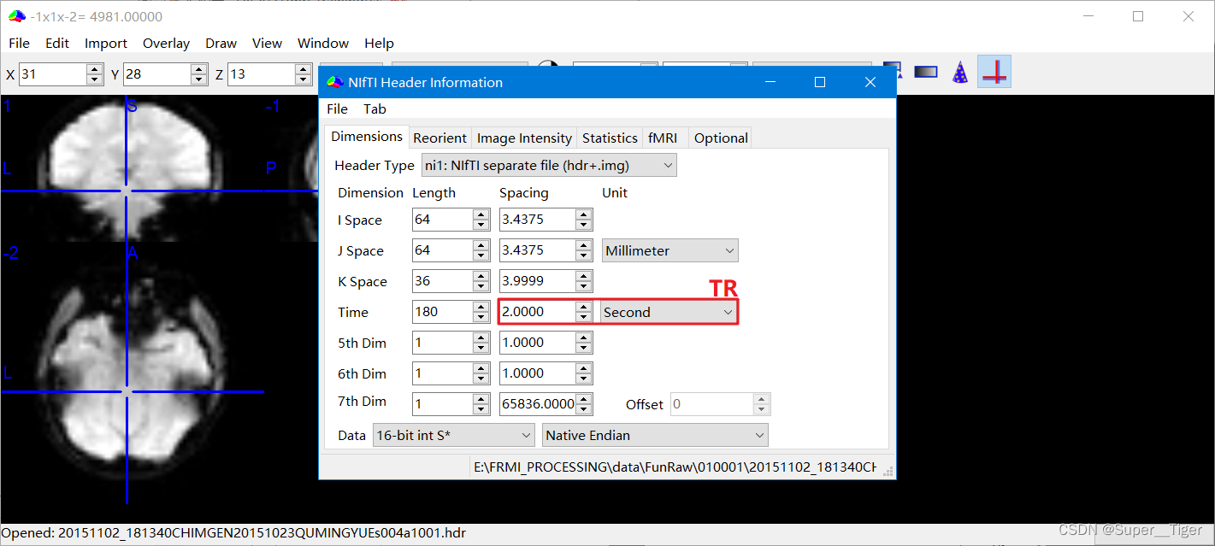Viewport: 1215px width, 546px height.
Task: Maximize the main viewer window
Action: pos(1138,16)
